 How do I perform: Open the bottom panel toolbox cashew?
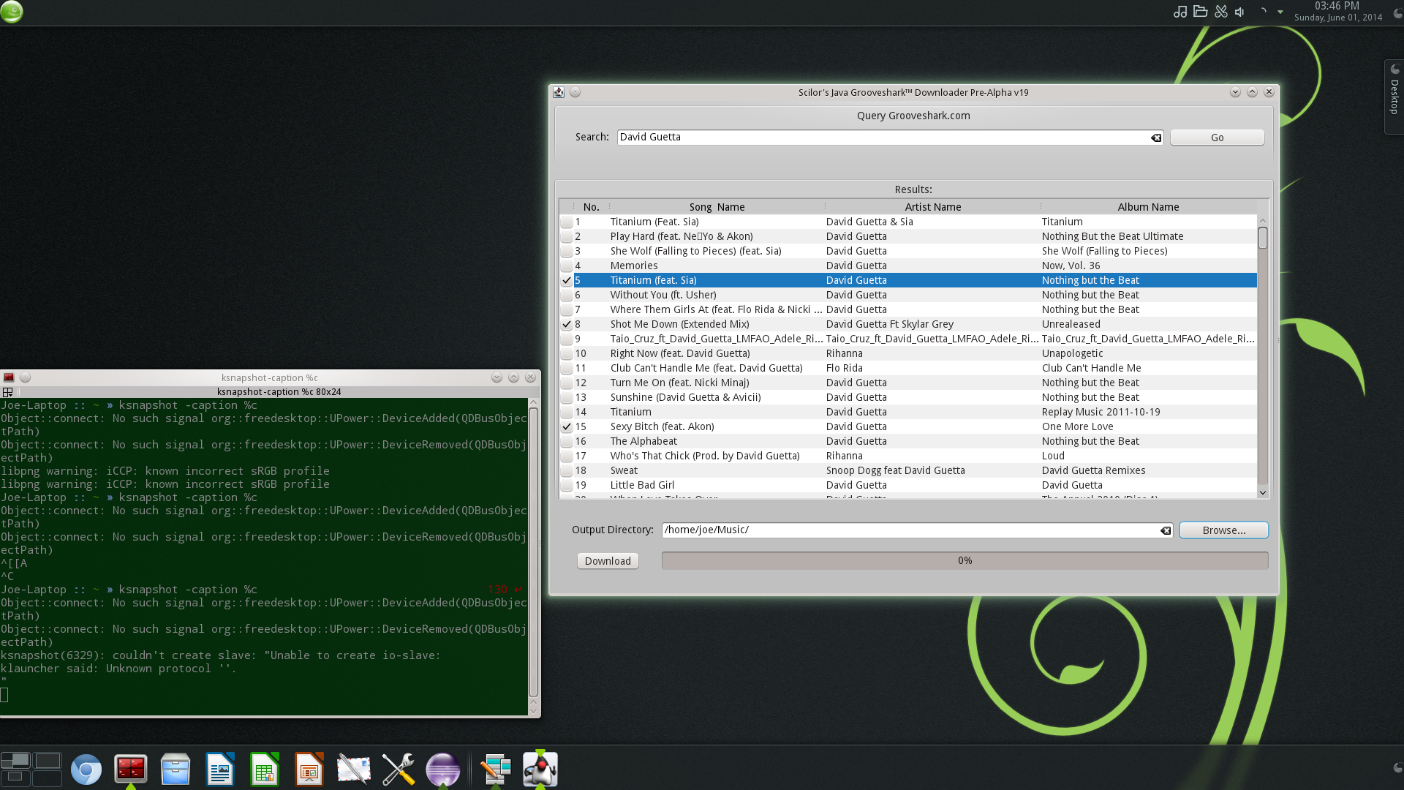[x=1397, y=768]
